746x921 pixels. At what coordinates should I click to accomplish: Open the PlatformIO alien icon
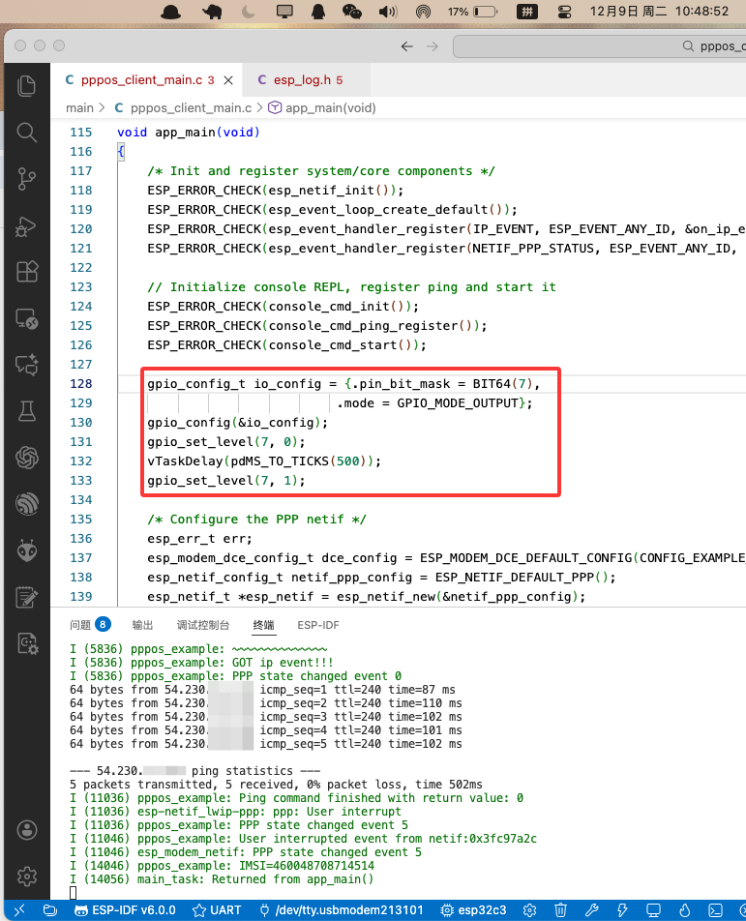point(27,550)
